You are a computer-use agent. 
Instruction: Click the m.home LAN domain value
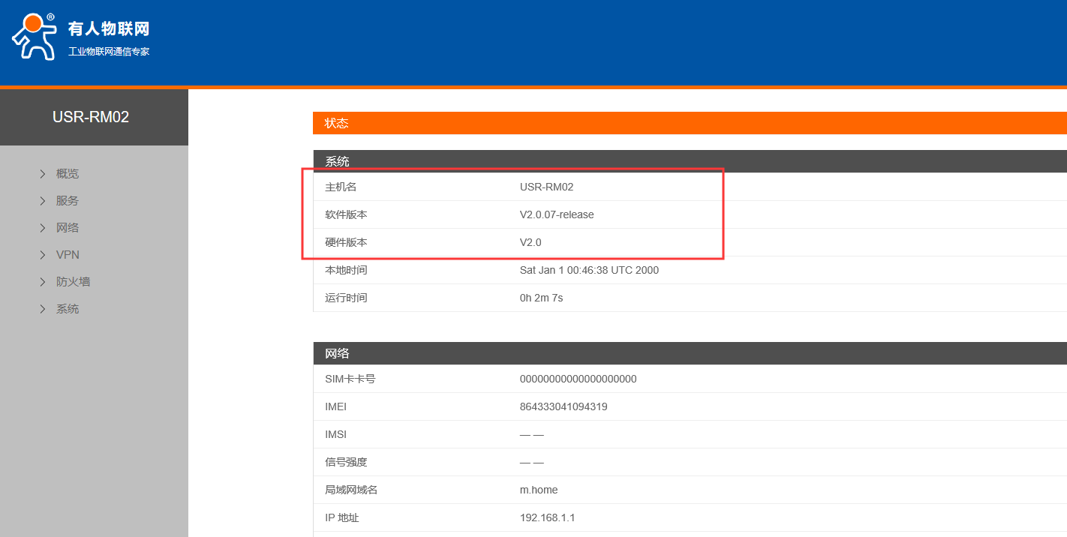(x=539, y=490)
